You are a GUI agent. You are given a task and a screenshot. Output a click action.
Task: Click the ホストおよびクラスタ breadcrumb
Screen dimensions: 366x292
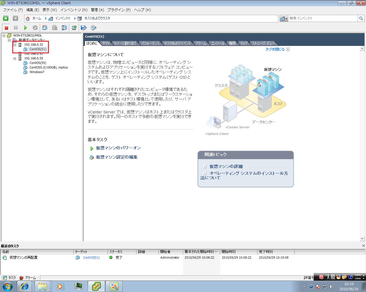[x=97, y=18]
